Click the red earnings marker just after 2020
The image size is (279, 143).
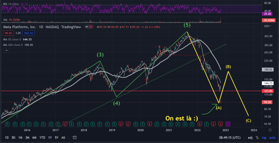click(150, 124)
